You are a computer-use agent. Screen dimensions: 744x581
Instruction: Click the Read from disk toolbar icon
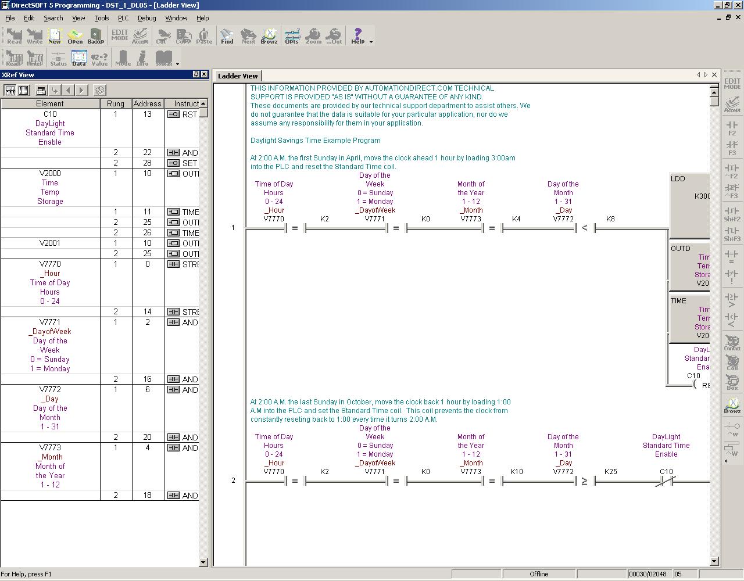[15, 36]
